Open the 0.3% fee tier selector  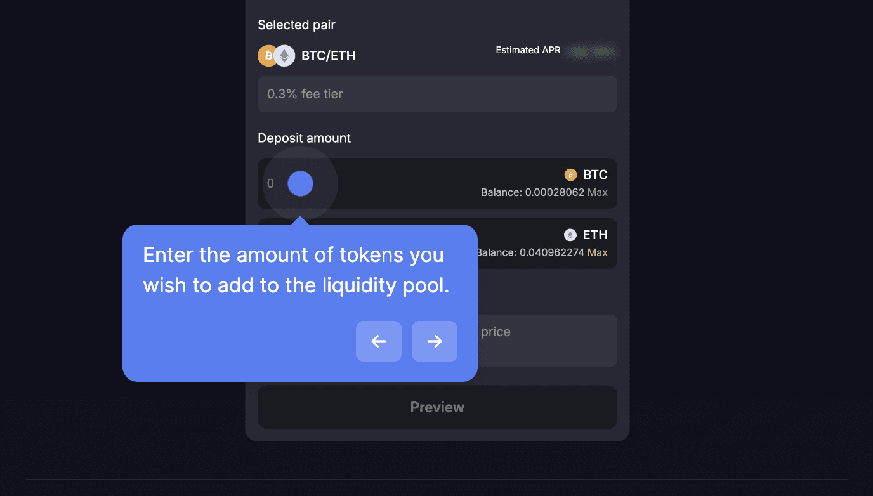(x=437, y=94)
